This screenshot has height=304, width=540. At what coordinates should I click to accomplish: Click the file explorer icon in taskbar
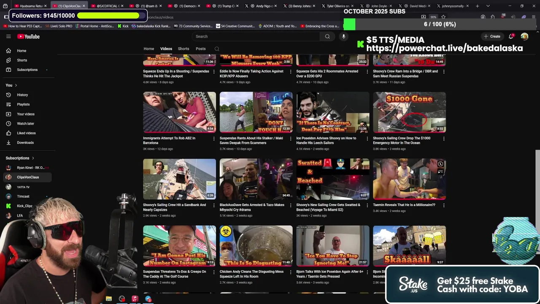[108, 299]
